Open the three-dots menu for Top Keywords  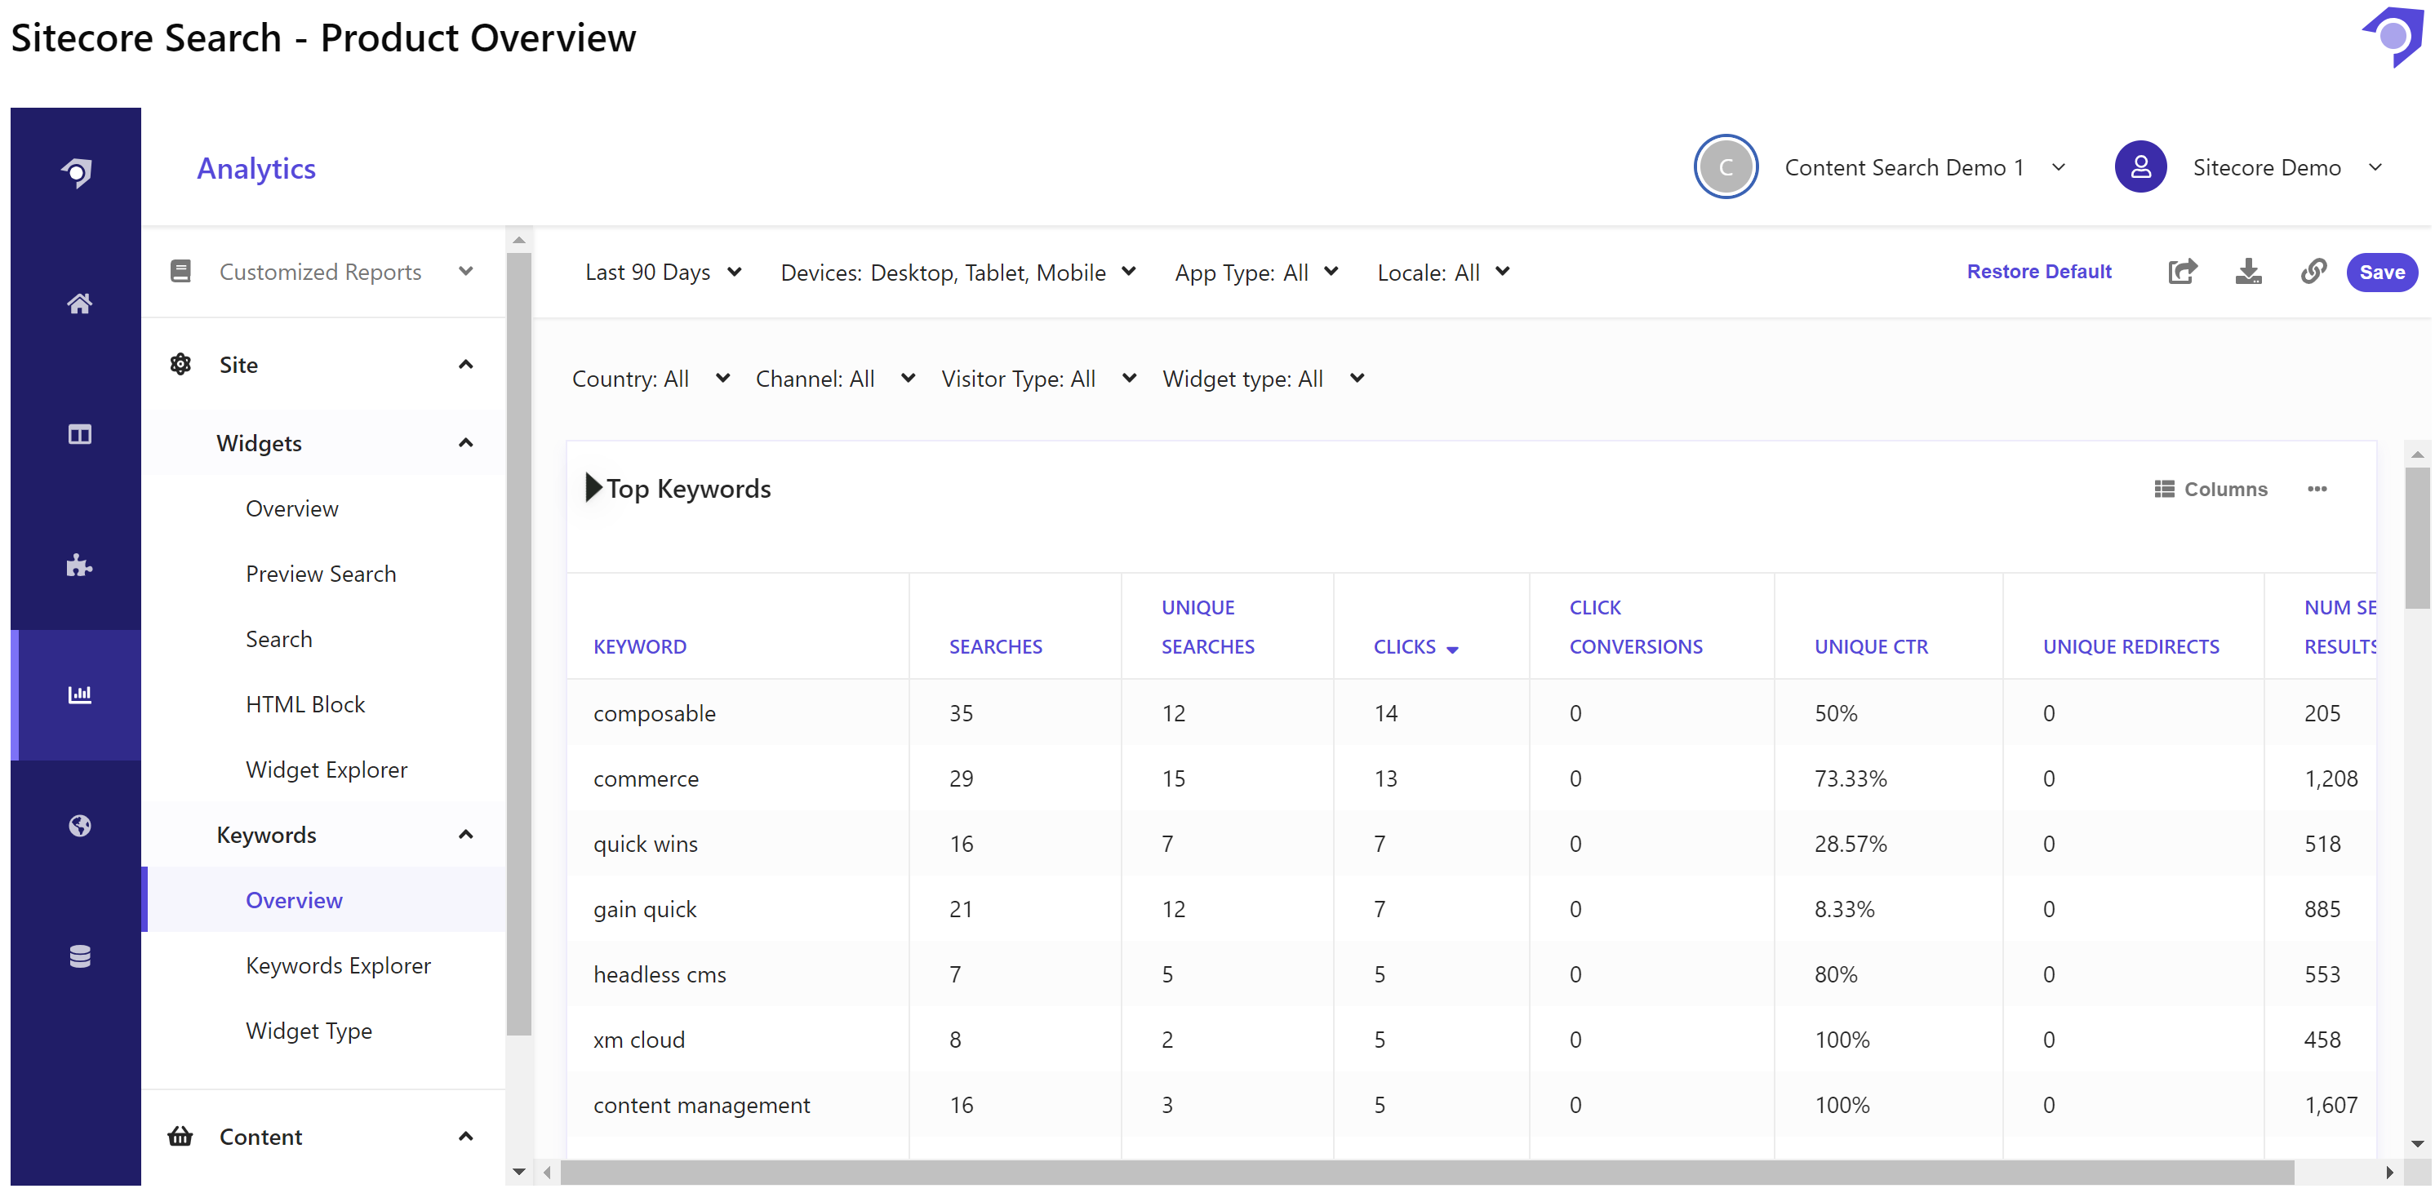[2317, 488]
